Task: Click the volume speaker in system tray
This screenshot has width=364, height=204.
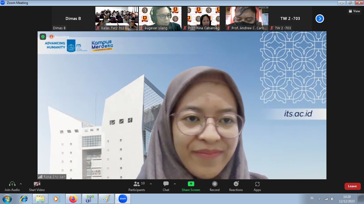Action: (x=332, y=199)
